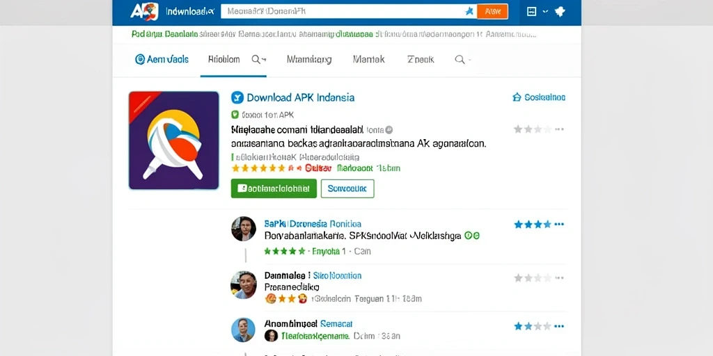Viewport: 713px width, 356px height.
Task: Click the orange star rating row under the app description
Action: click(x=258, y=168)
